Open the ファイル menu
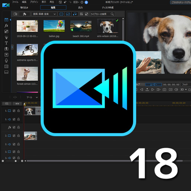 15,2
